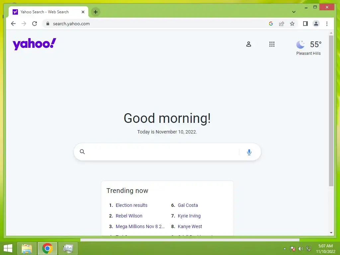Viewport: 340px width, 255px height.
Task: Reload the Yahoo Search page
Action: click(35, 24)
